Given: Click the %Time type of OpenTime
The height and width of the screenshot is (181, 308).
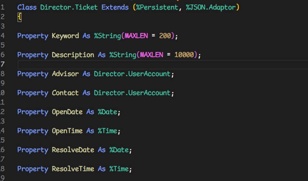Looking at the screenshot, I should [107, 131].
